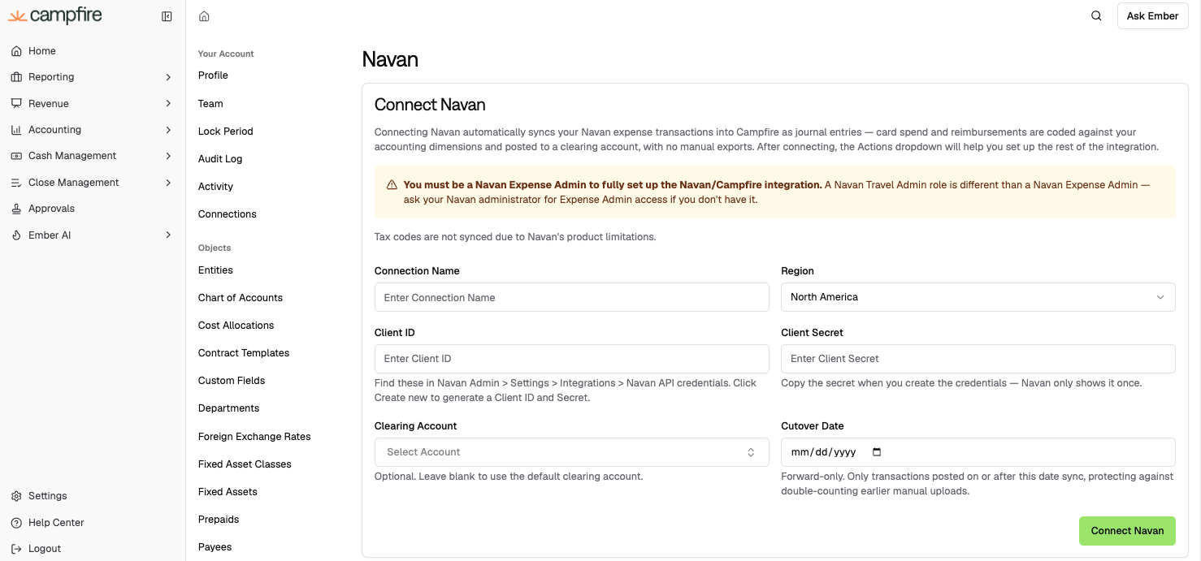
Task: Open Custom Fields
Action: pyautogui.click(x=232, y=381)
